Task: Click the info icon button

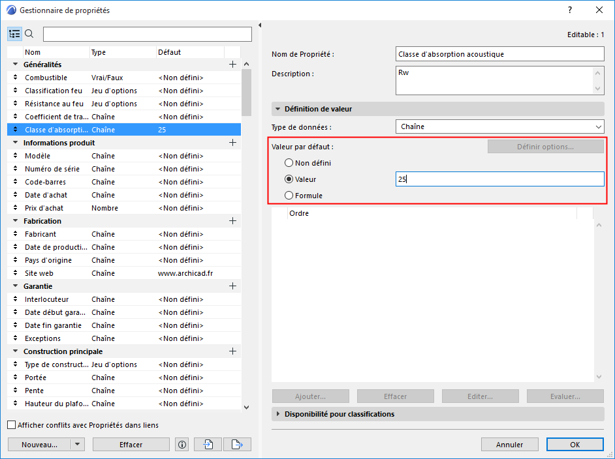Action: pyautogui.click(x=182, y=445)
